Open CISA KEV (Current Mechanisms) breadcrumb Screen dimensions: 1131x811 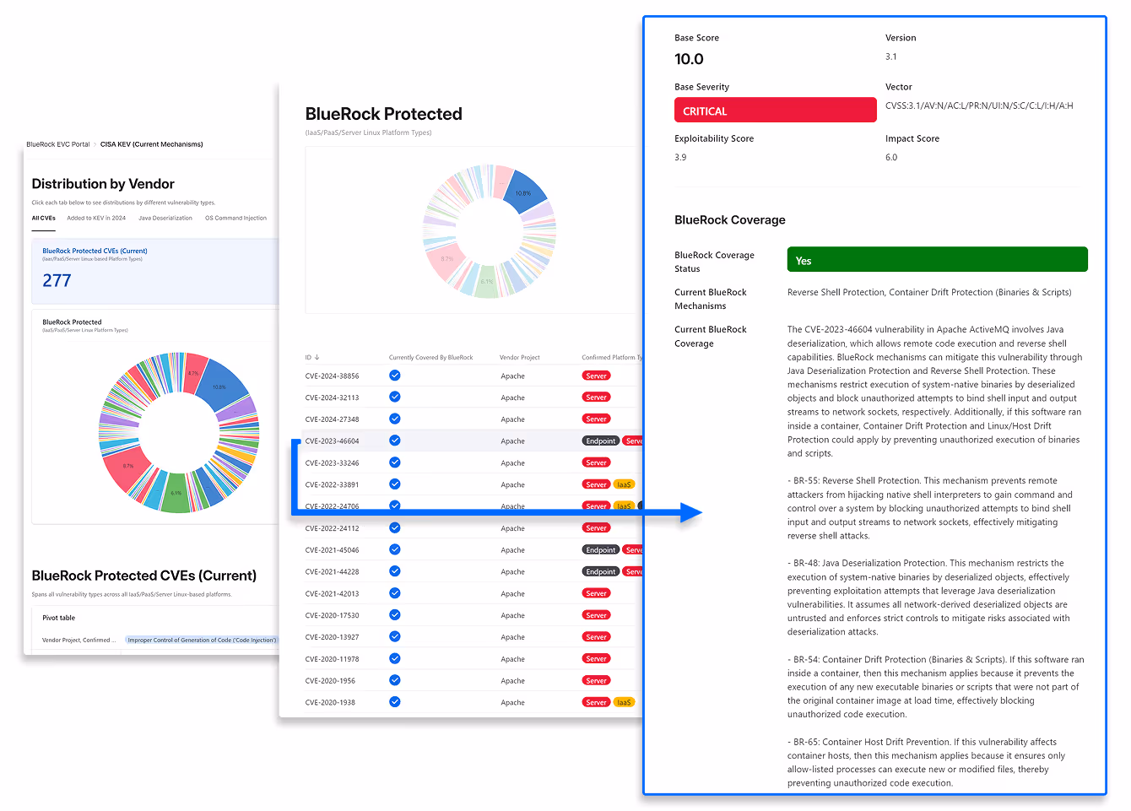[152, 144]
